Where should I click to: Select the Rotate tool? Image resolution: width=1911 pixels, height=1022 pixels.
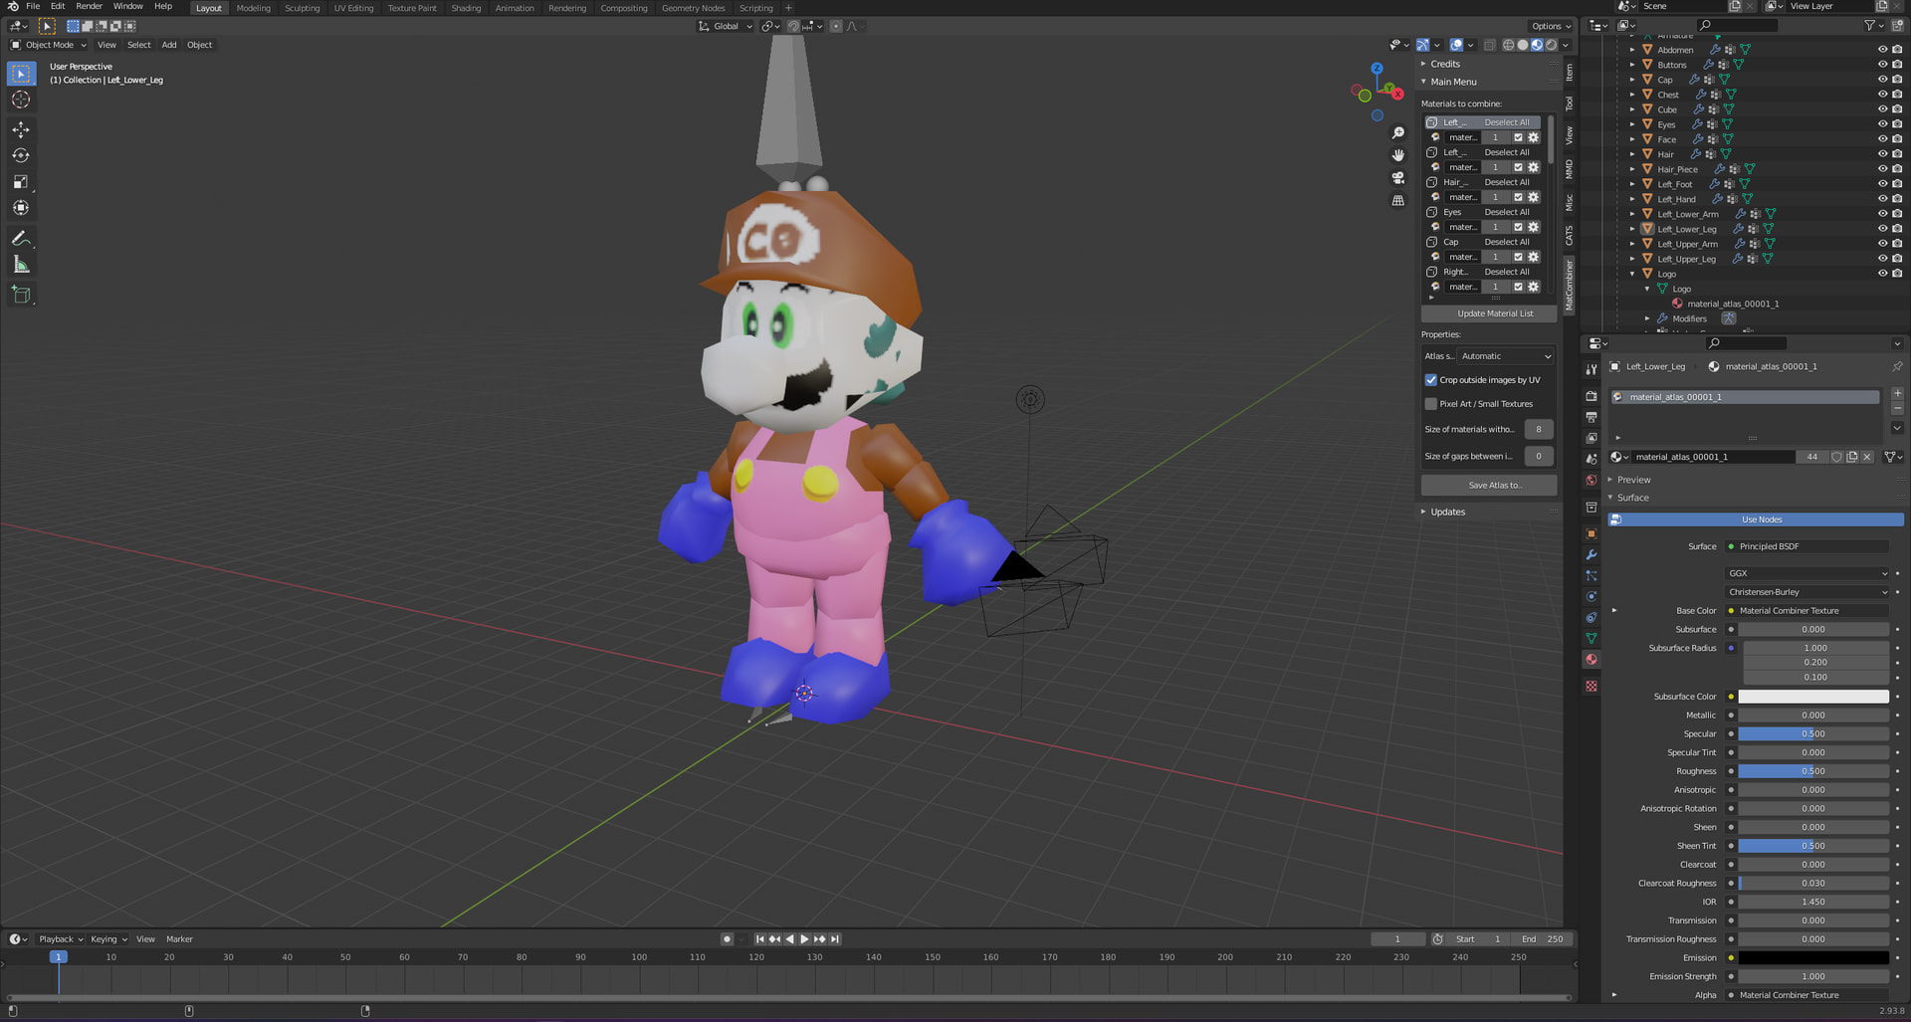point(21,155)
